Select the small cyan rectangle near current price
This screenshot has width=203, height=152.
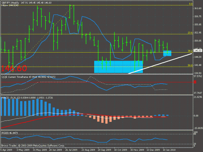point(167,53)
